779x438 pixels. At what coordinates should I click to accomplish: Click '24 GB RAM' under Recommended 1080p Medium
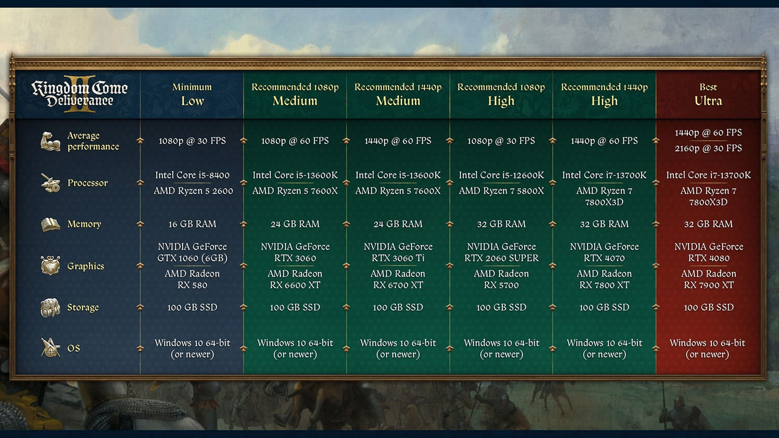coord(295,224)
